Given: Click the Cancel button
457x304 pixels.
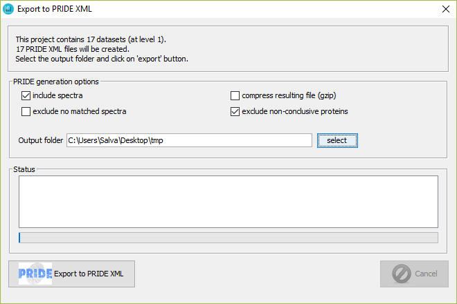Looking at the screenshot, I should (414, 274).
